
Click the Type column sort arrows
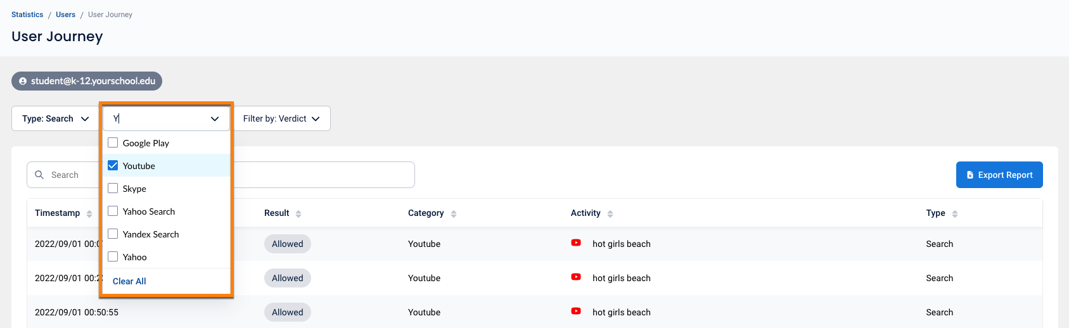tap(955, 214)
